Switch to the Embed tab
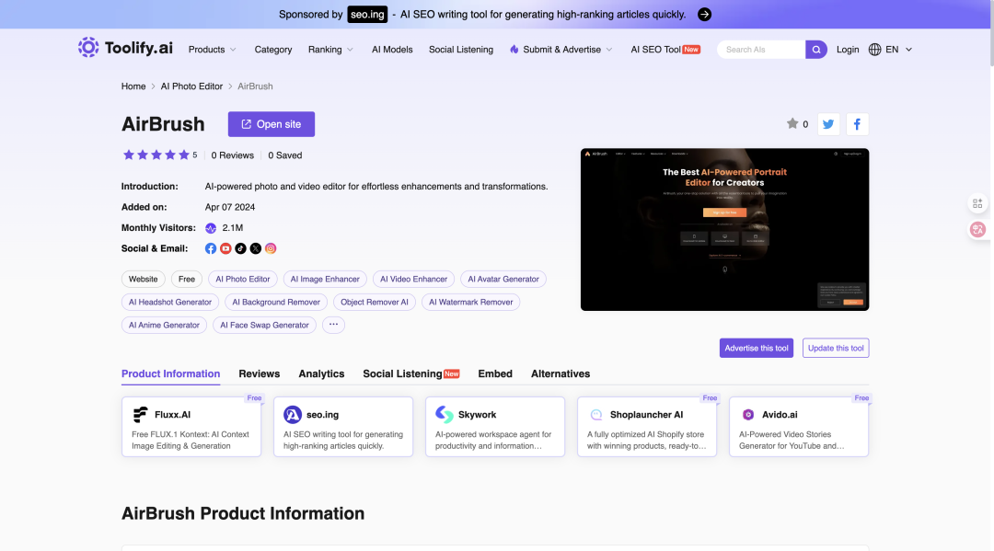The height and width of the screenshot is (551, 994). tap(495, 373)
